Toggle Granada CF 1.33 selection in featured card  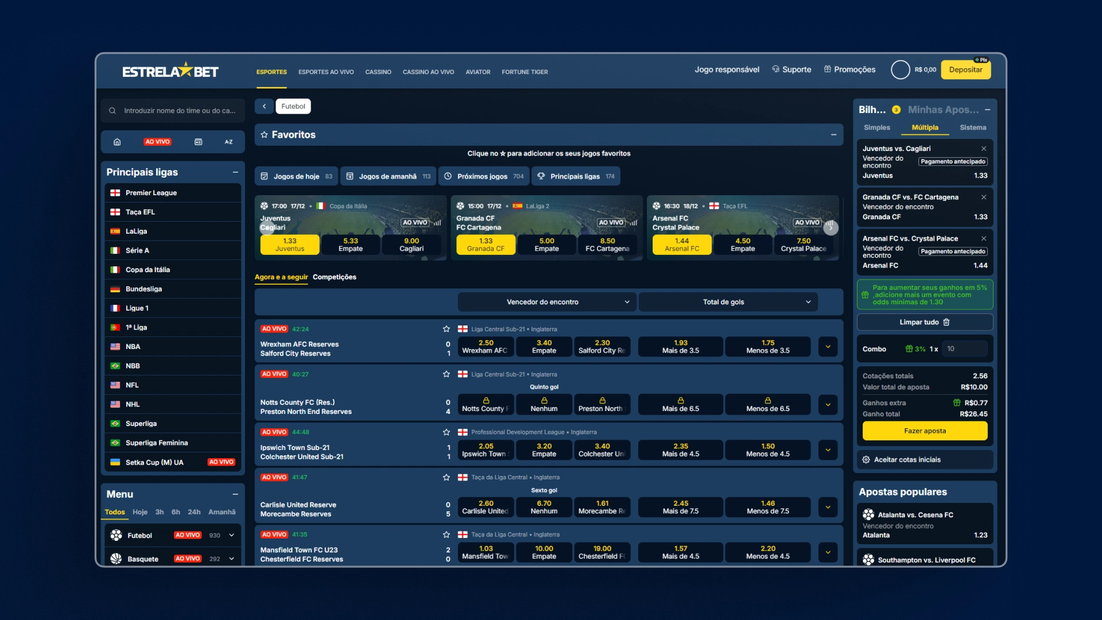[x=486, y=245]
